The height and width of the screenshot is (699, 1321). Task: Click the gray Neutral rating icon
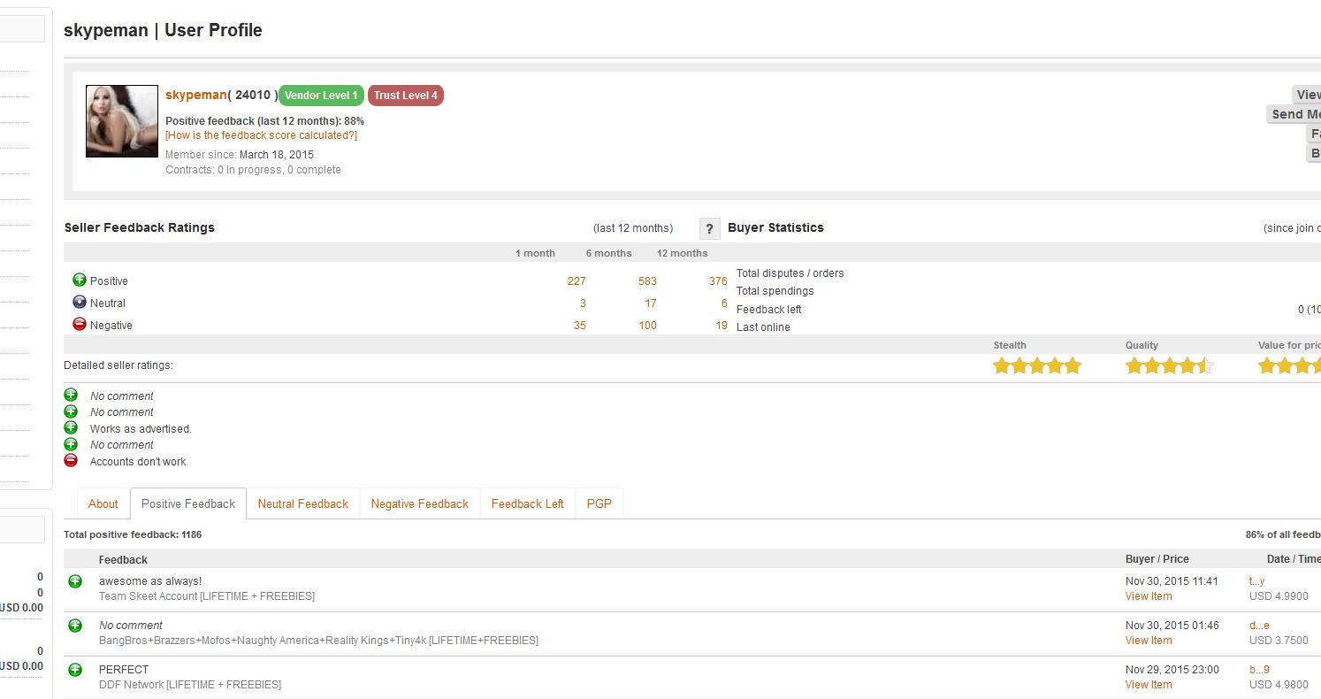point(80,303)
